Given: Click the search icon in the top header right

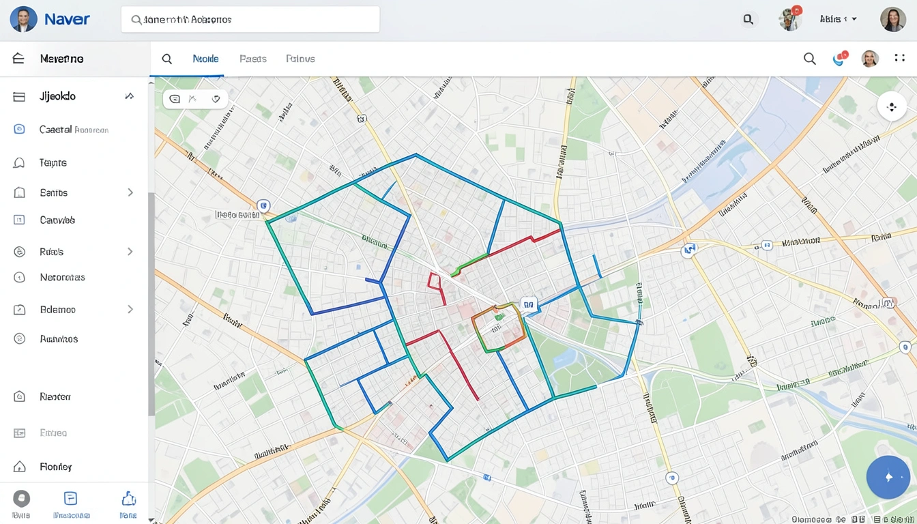Looking at the screenshot, I should [748, 20].
